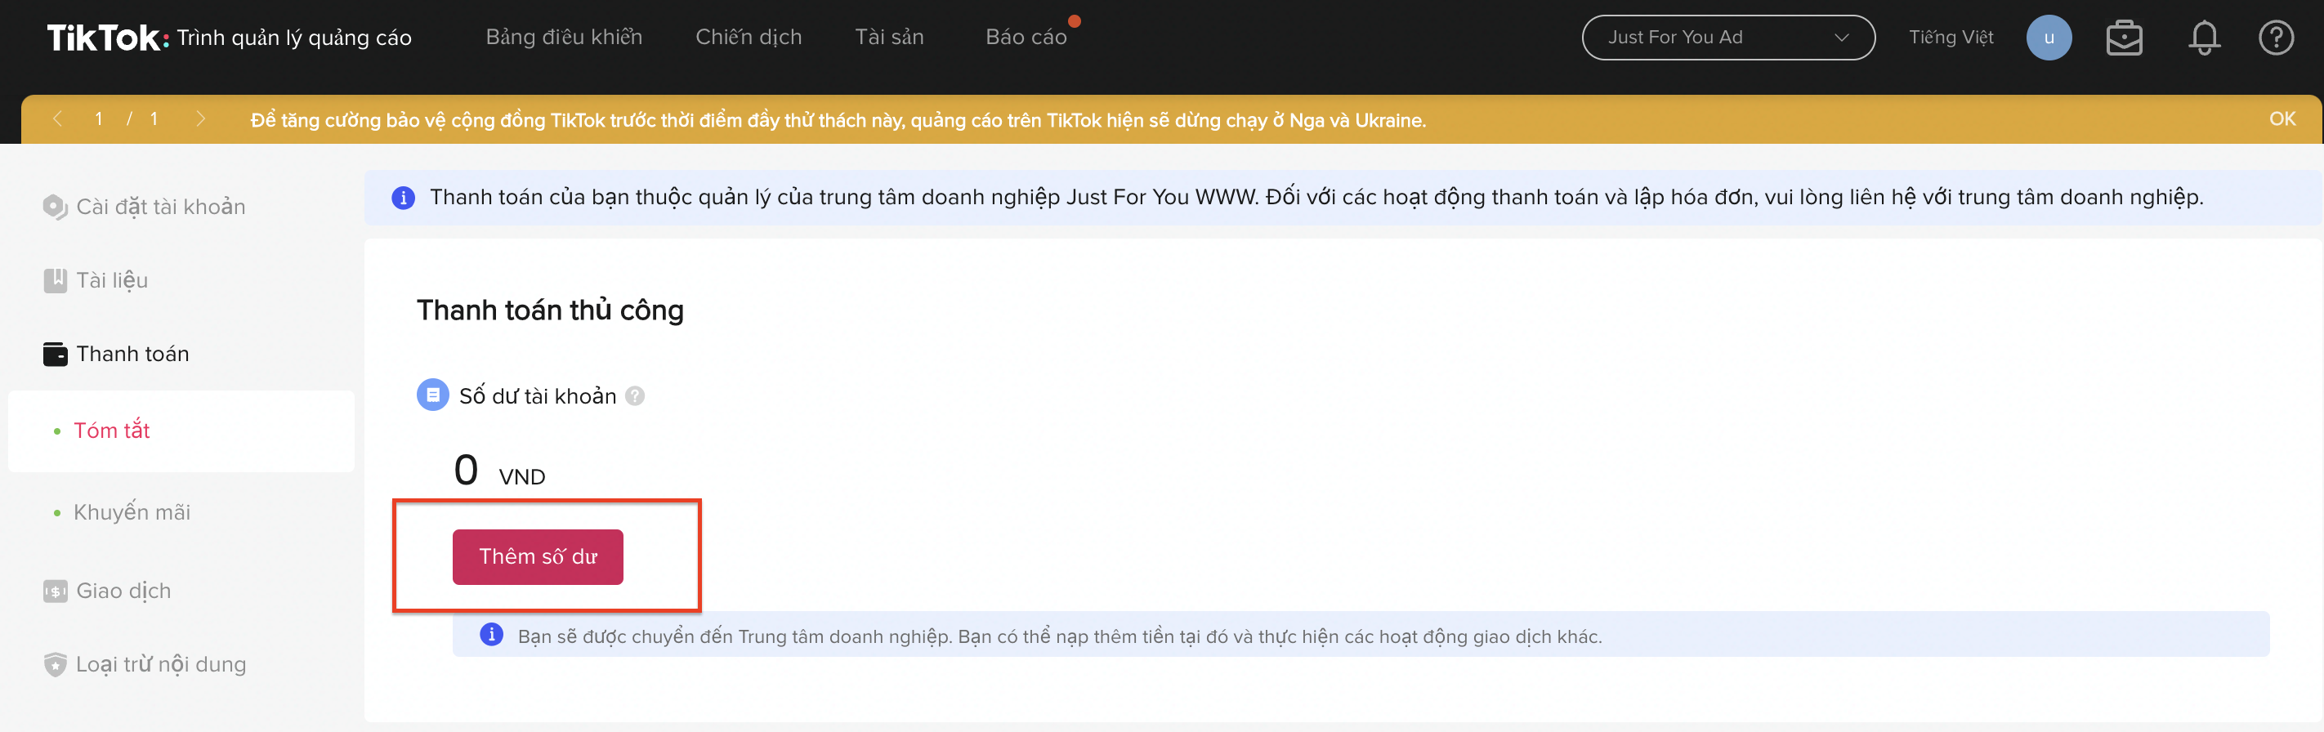Open Giao dịch in the sidebar
2324x732 pixels.
[123, 591]
